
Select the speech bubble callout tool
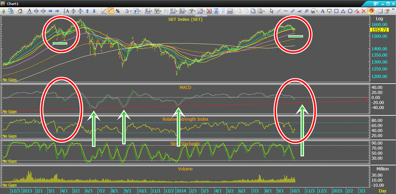click(x=329, y=11)
